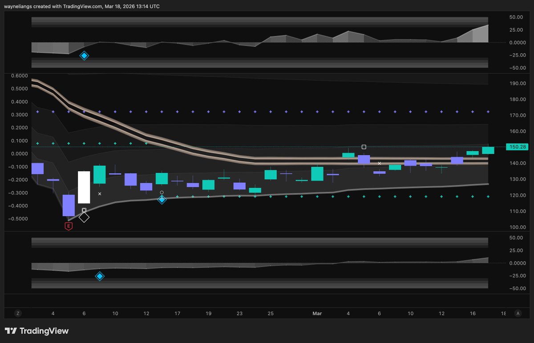Click the 19 date label on time axis

208,313
